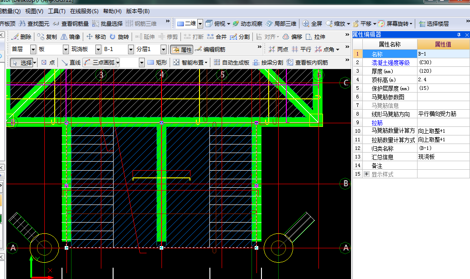Screen dimensions: 470x279
Task: Choose the 移动 (move) tool
Action: [x=96, y=37]
